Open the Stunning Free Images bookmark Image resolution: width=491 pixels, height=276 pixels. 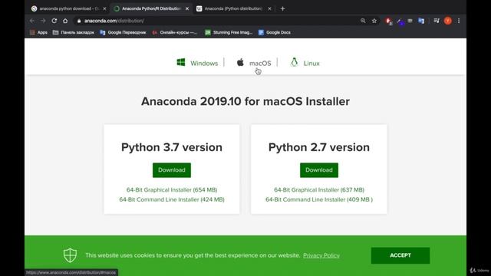point(229,32)
